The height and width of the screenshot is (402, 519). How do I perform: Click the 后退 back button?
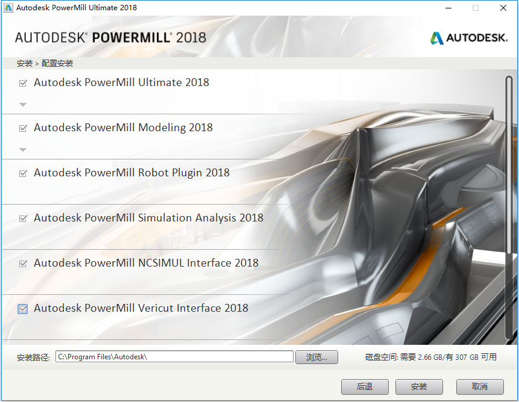point(365,387)
